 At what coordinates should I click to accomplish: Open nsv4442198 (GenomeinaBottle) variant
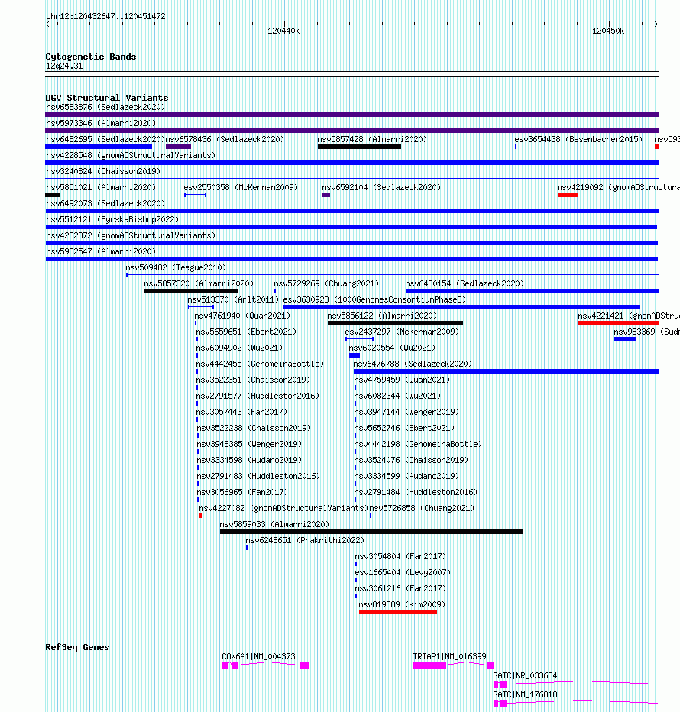[x=418, y=444]
